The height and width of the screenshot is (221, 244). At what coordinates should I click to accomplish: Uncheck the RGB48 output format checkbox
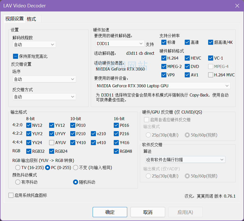pyautogui.click(x=116, y=151)
